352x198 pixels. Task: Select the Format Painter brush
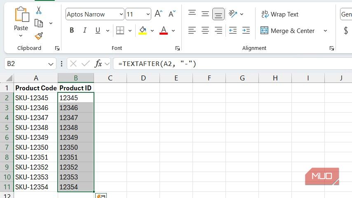coord(39,36)
